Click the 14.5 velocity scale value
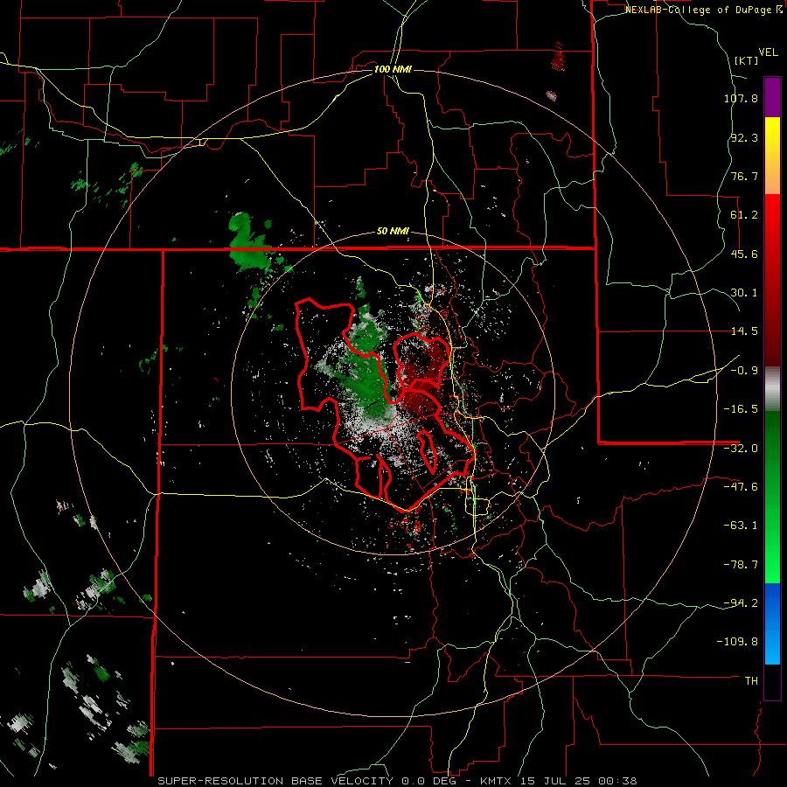Viewport: 787px width, 787px height. pyautogui.click(x=744, y=331)
